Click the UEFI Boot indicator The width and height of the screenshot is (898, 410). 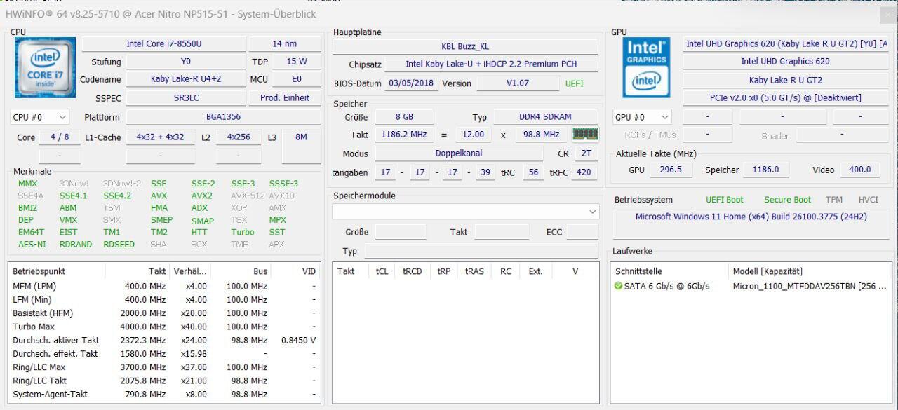pos(724,200)
